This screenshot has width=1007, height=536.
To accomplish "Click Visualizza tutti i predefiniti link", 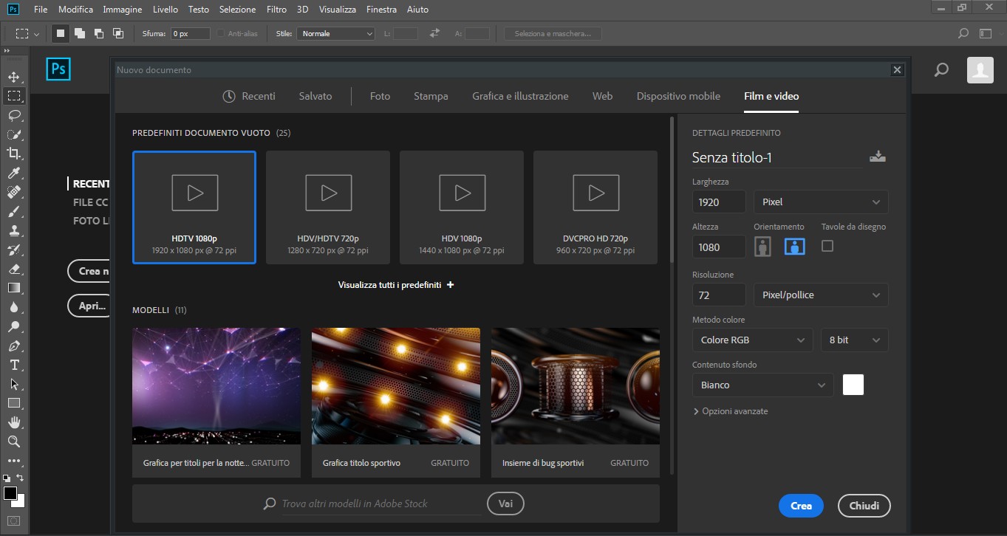I will point(395,285).
